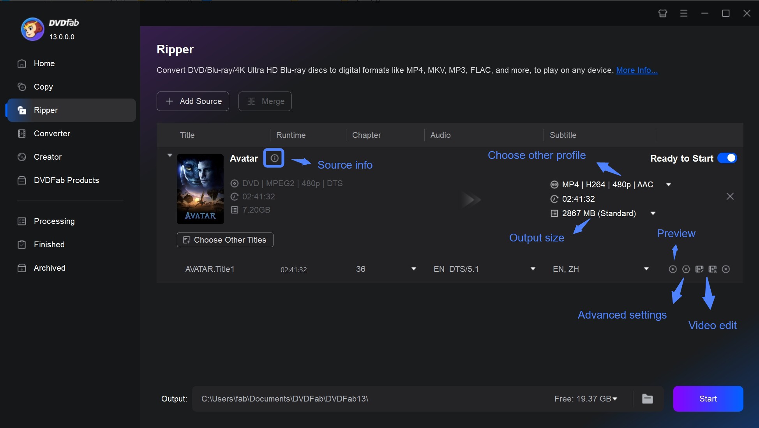
Task: Click the Advanced settings icon for AVATAR.Title1
Action: [x=685, y=269]
